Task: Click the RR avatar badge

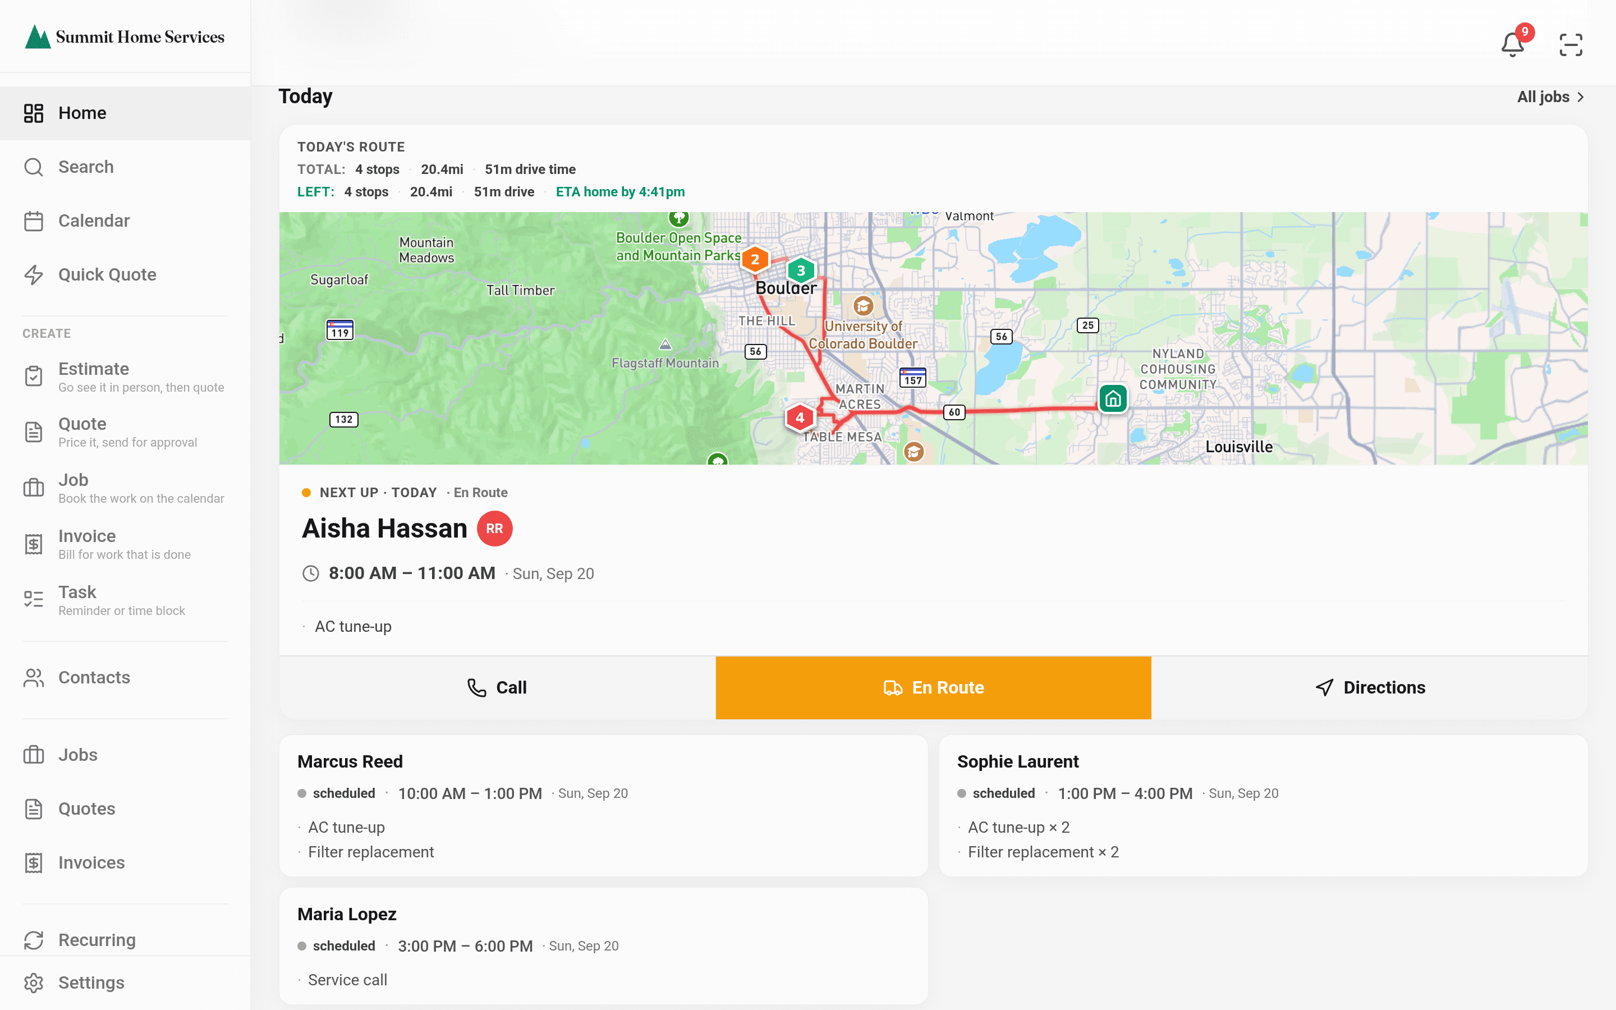Action: tap(494, 529)
